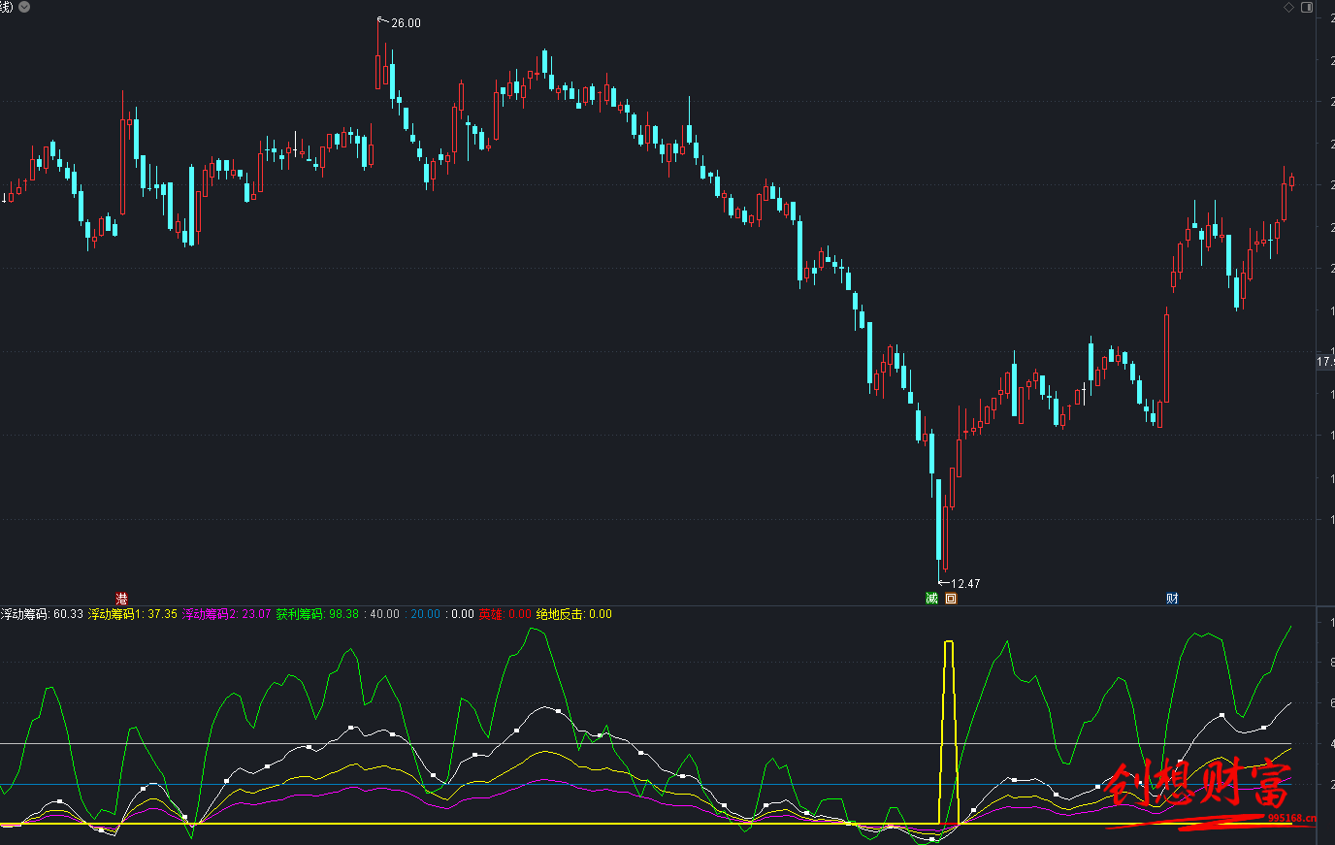Screen dimensions: 1335x845
Task: Click the 12.47 low price label
Action: (x=965, y=584)
